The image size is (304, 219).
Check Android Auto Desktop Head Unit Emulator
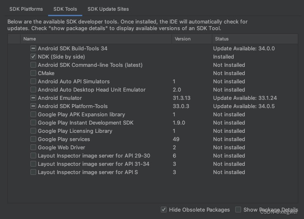(x=33, y=89)
